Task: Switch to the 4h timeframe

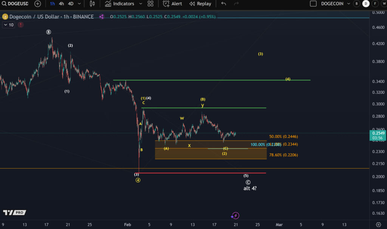Action: [x=61, y=4]
